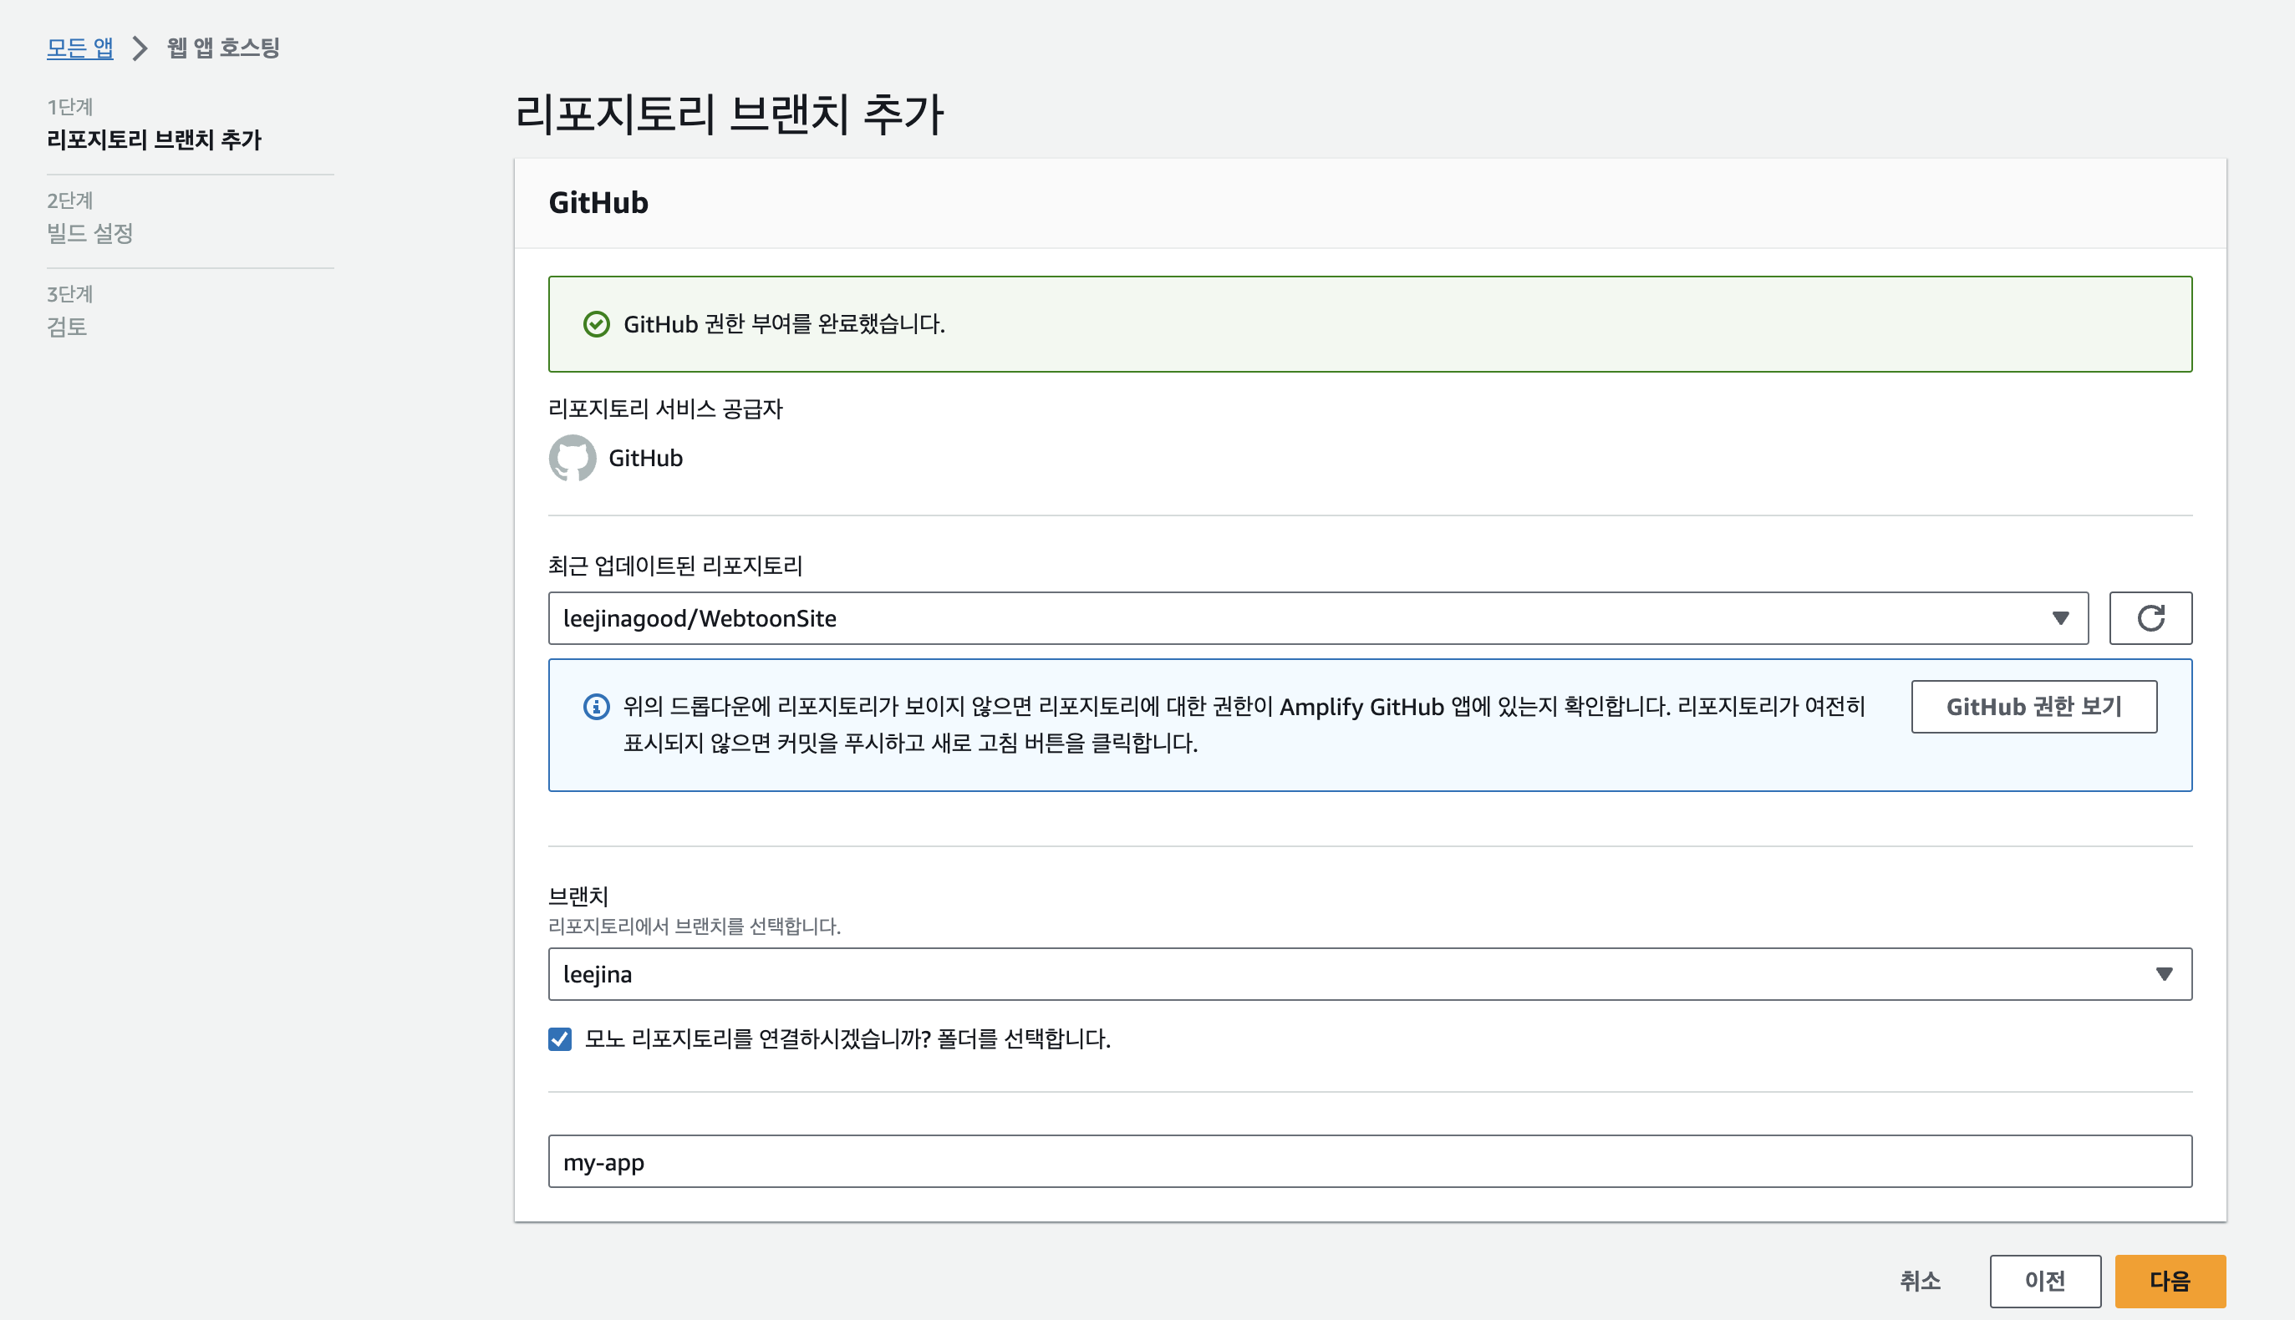Click the 취소 button
Image resolution: width=2295 pixels, height=1320 pixels.
coord(1920,1281)
